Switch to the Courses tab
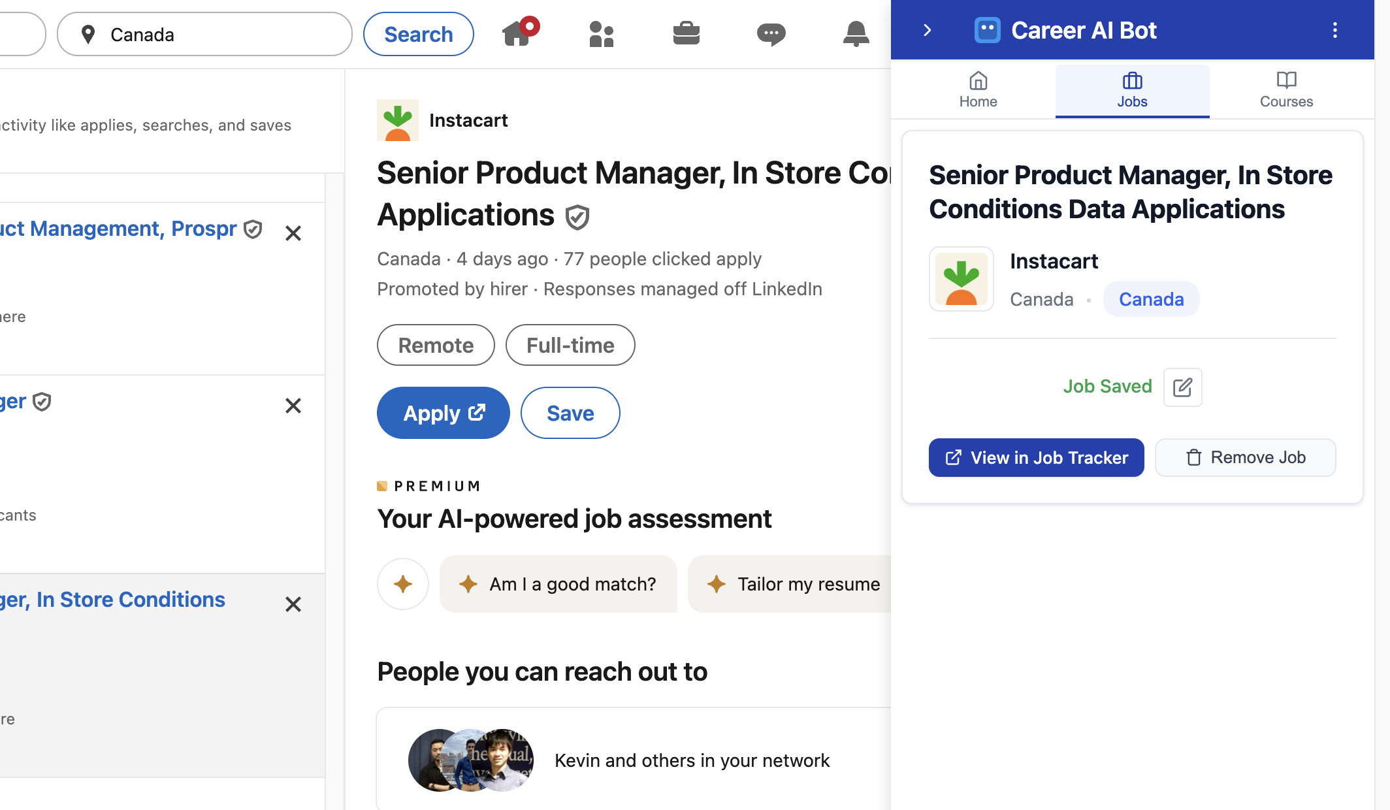 [1285, 89]
